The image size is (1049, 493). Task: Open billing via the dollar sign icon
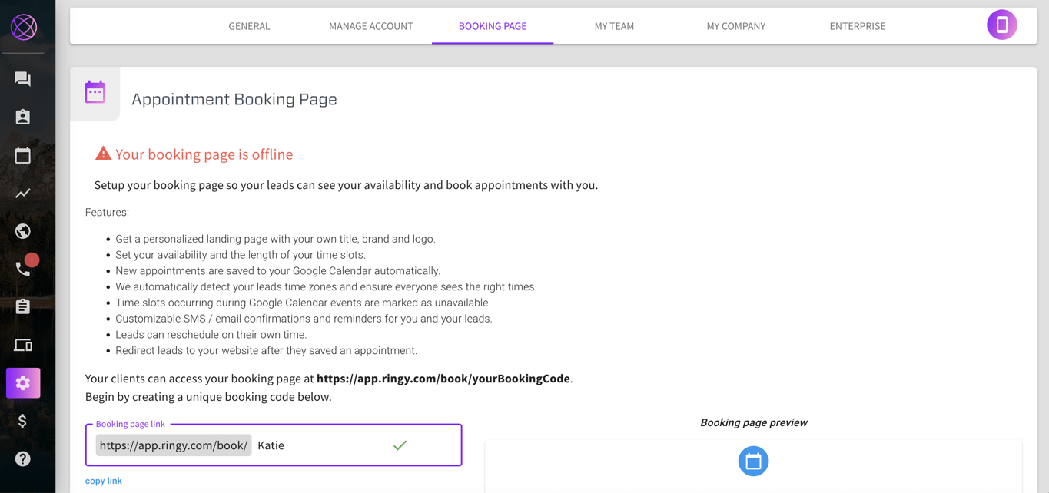(22, 421)
